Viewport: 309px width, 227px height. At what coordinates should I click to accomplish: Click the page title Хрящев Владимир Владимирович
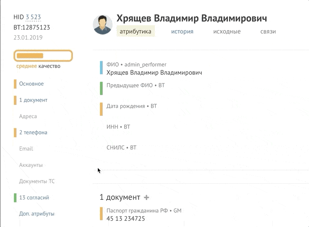191,18
